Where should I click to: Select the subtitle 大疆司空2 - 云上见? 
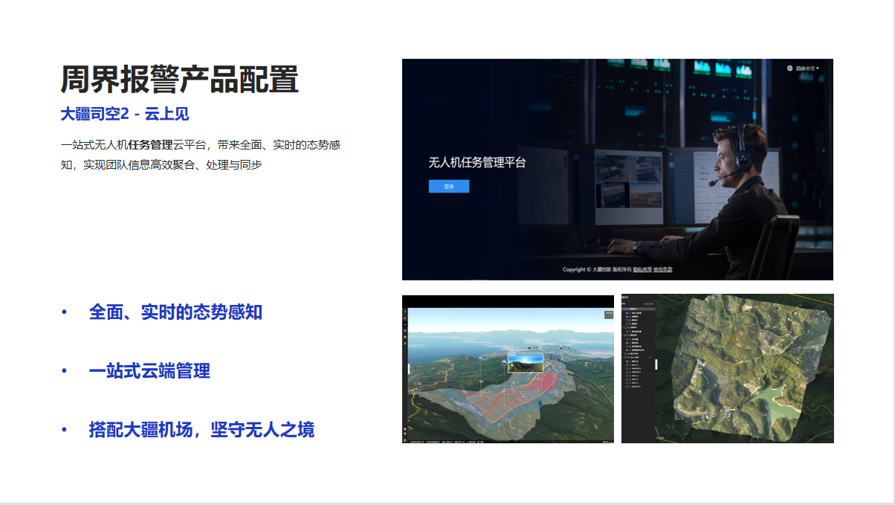(125, 114)
